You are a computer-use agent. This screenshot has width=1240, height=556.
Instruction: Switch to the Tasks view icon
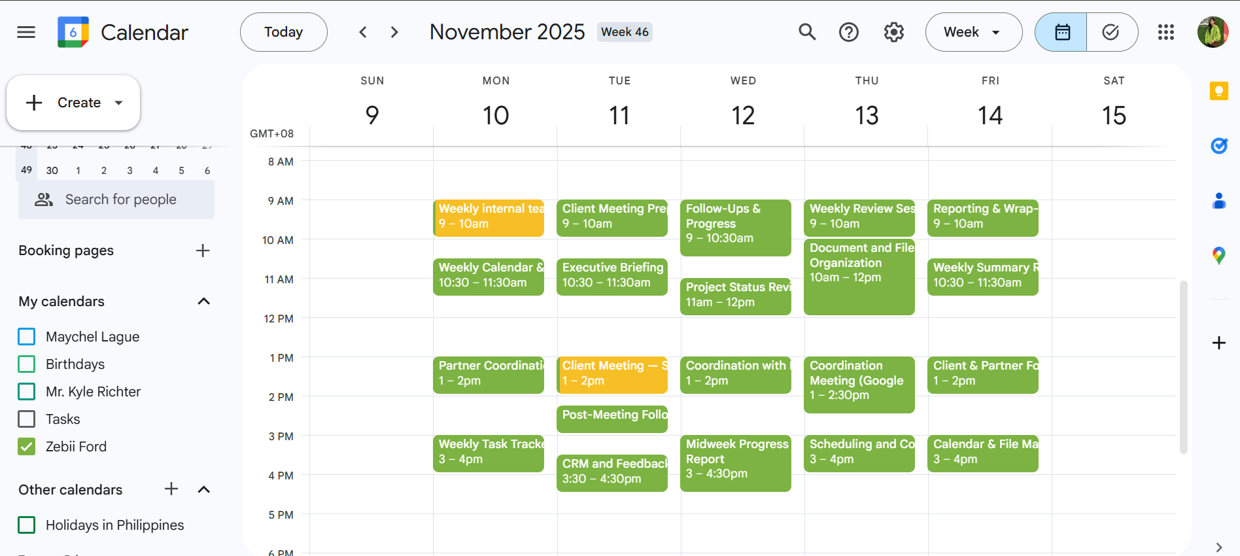coord(1111,32)
